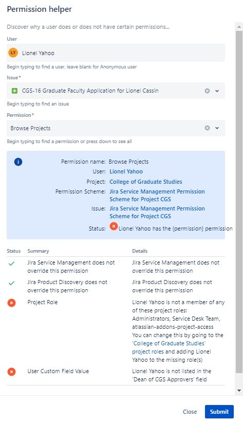The height and width of the screenshot is (422, 243).
Task: Open the Lionel Yahoo user link
Action: (126, 171)
